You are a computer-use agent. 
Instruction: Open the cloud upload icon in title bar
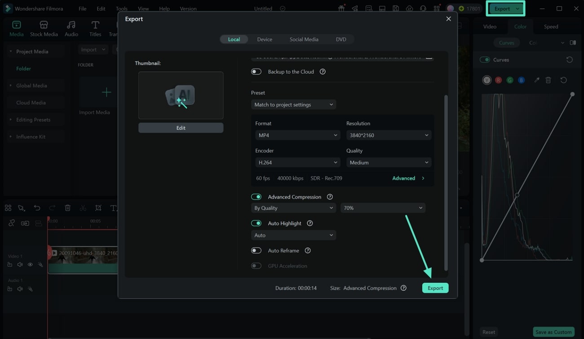click(x=409, y=9)
